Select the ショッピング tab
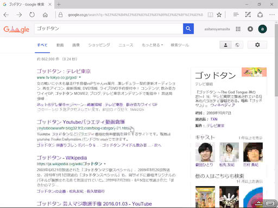 (x=99, y=45)
